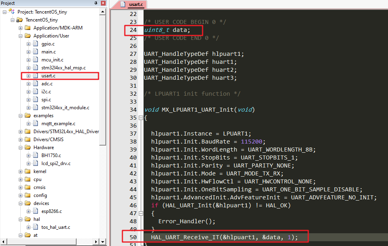Click the Project tree's vertical scrollbar thumb
The width and height of the screenshot is (388, 246).
(103, 80)
